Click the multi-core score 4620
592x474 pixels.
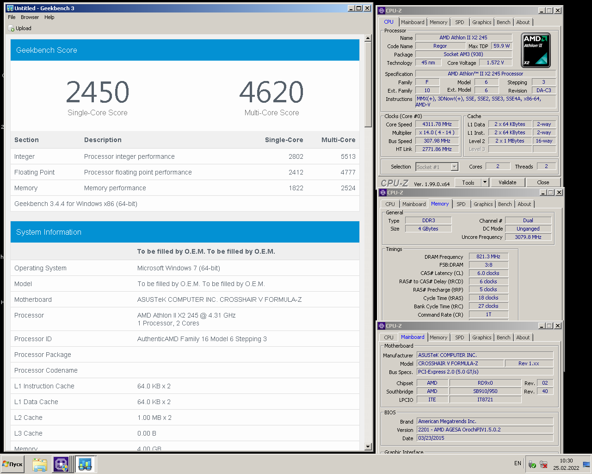tap(271, 92)
